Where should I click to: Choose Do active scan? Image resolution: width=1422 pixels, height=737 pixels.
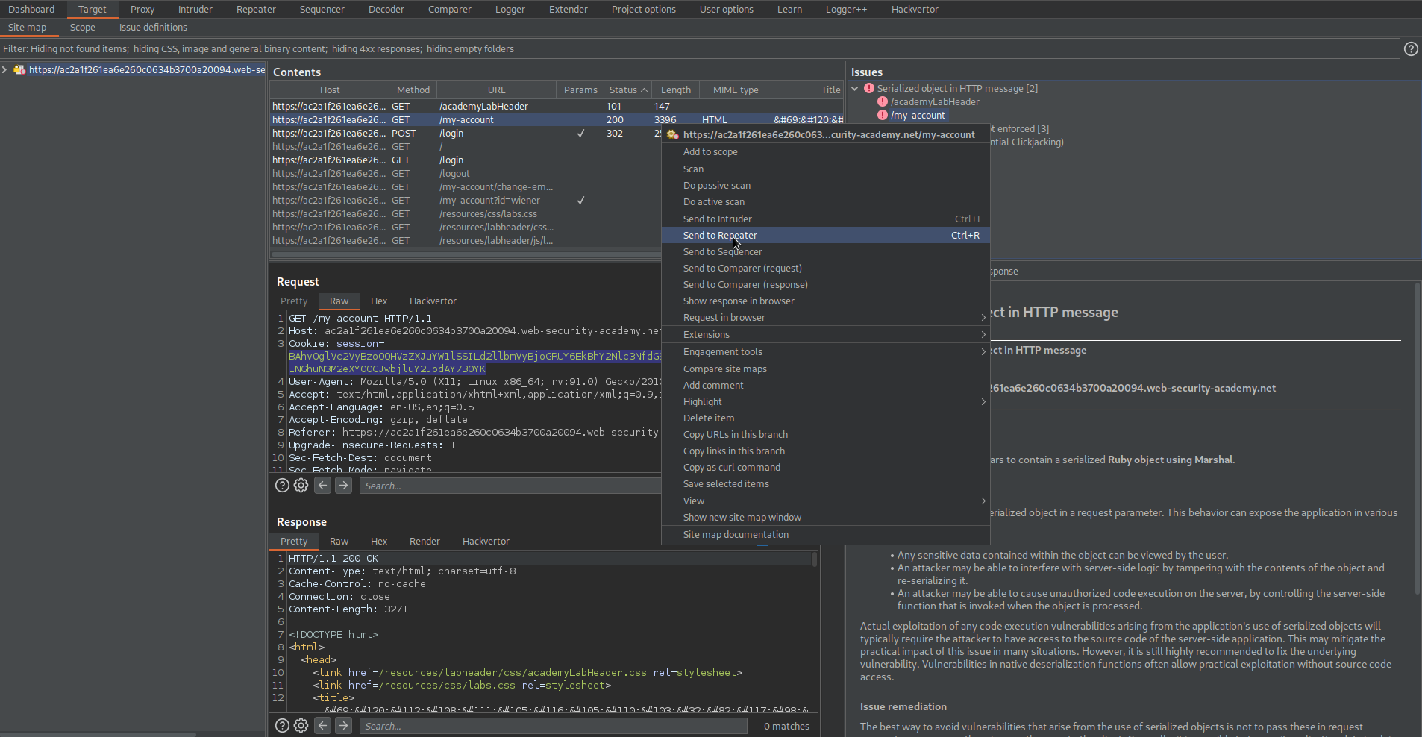coord(825,202)
